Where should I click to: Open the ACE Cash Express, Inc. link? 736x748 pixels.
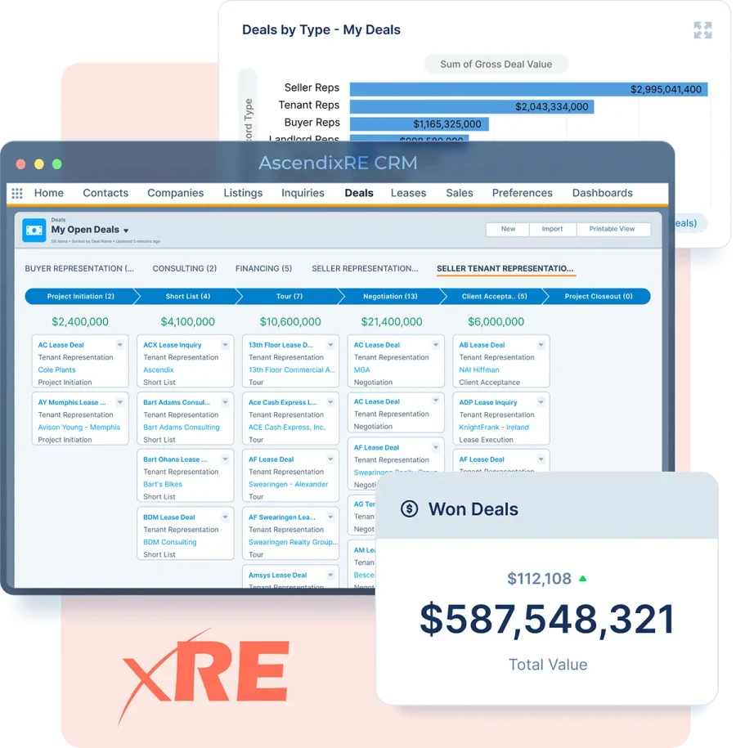(x=287, y=427)
